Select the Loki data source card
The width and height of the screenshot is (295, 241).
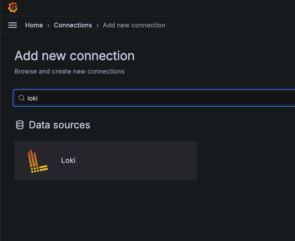click(106, 161)
